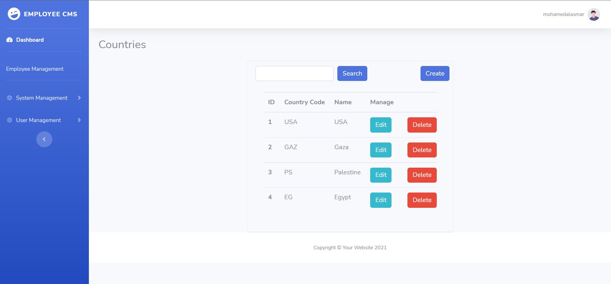Open the user avatar profile picture
Screen dimensions: 611x284
[x=593, y=14]
